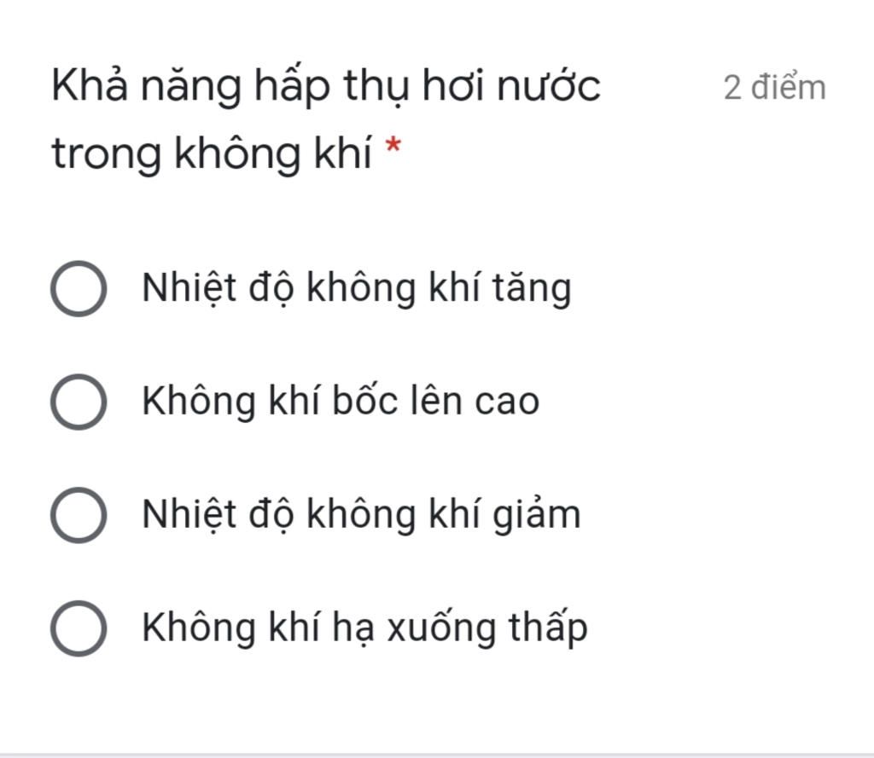
Task: Click the answer text 'Nhiệt độ không khí giảm'
Action: point(361,515)
